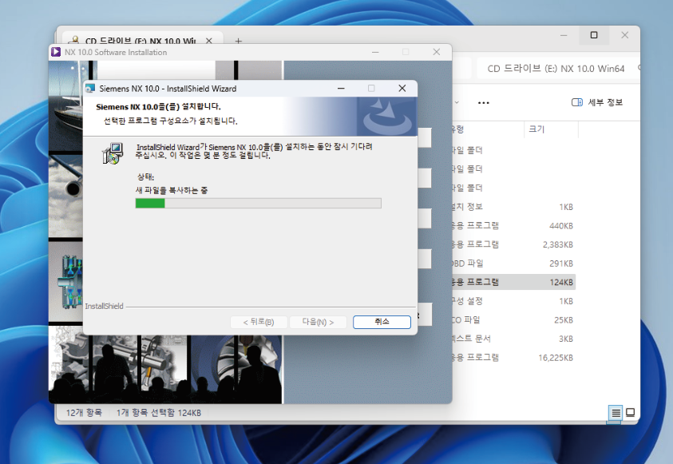This screenshot has height=464, width=673.
Task: Click the address bar CD 드라이브 (E:) path
Action: [x=556, y=69]
